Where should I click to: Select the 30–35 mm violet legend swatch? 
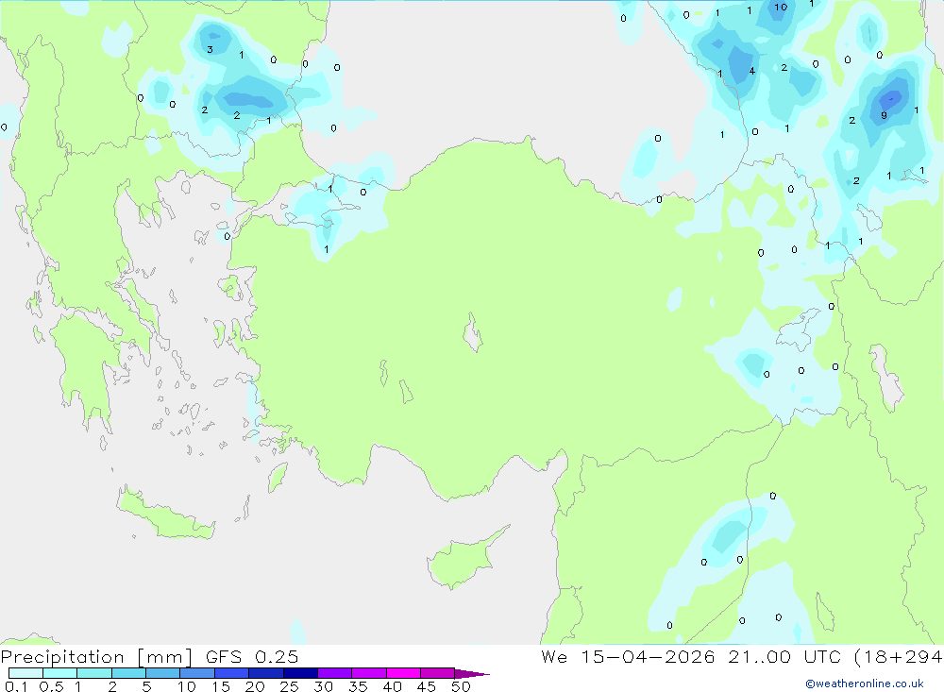tap(335, 673)
